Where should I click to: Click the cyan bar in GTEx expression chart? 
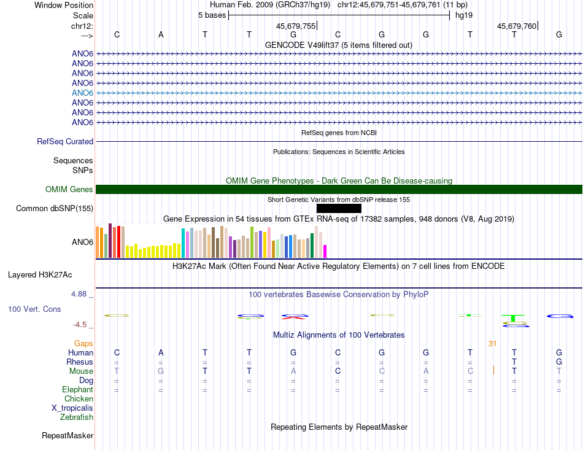[x=183, y=243]
